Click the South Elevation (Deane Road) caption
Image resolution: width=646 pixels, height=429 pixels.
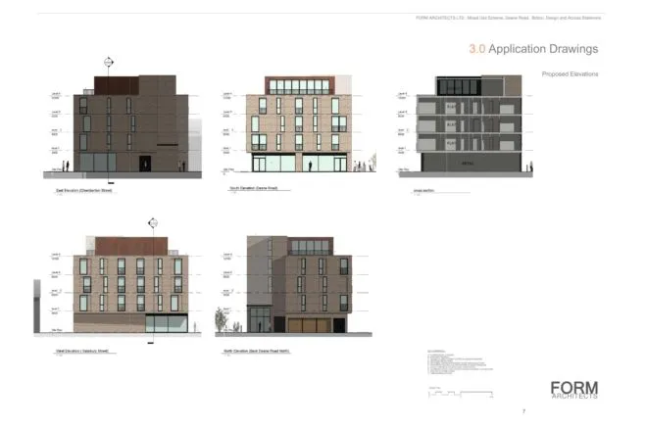(253, 188)
